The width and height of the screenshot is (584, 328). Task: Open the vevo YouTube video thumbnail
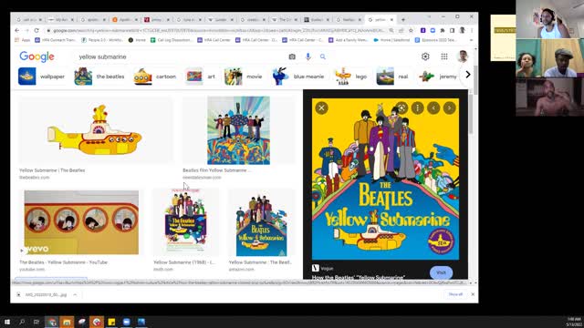click(x=81, y=222)
